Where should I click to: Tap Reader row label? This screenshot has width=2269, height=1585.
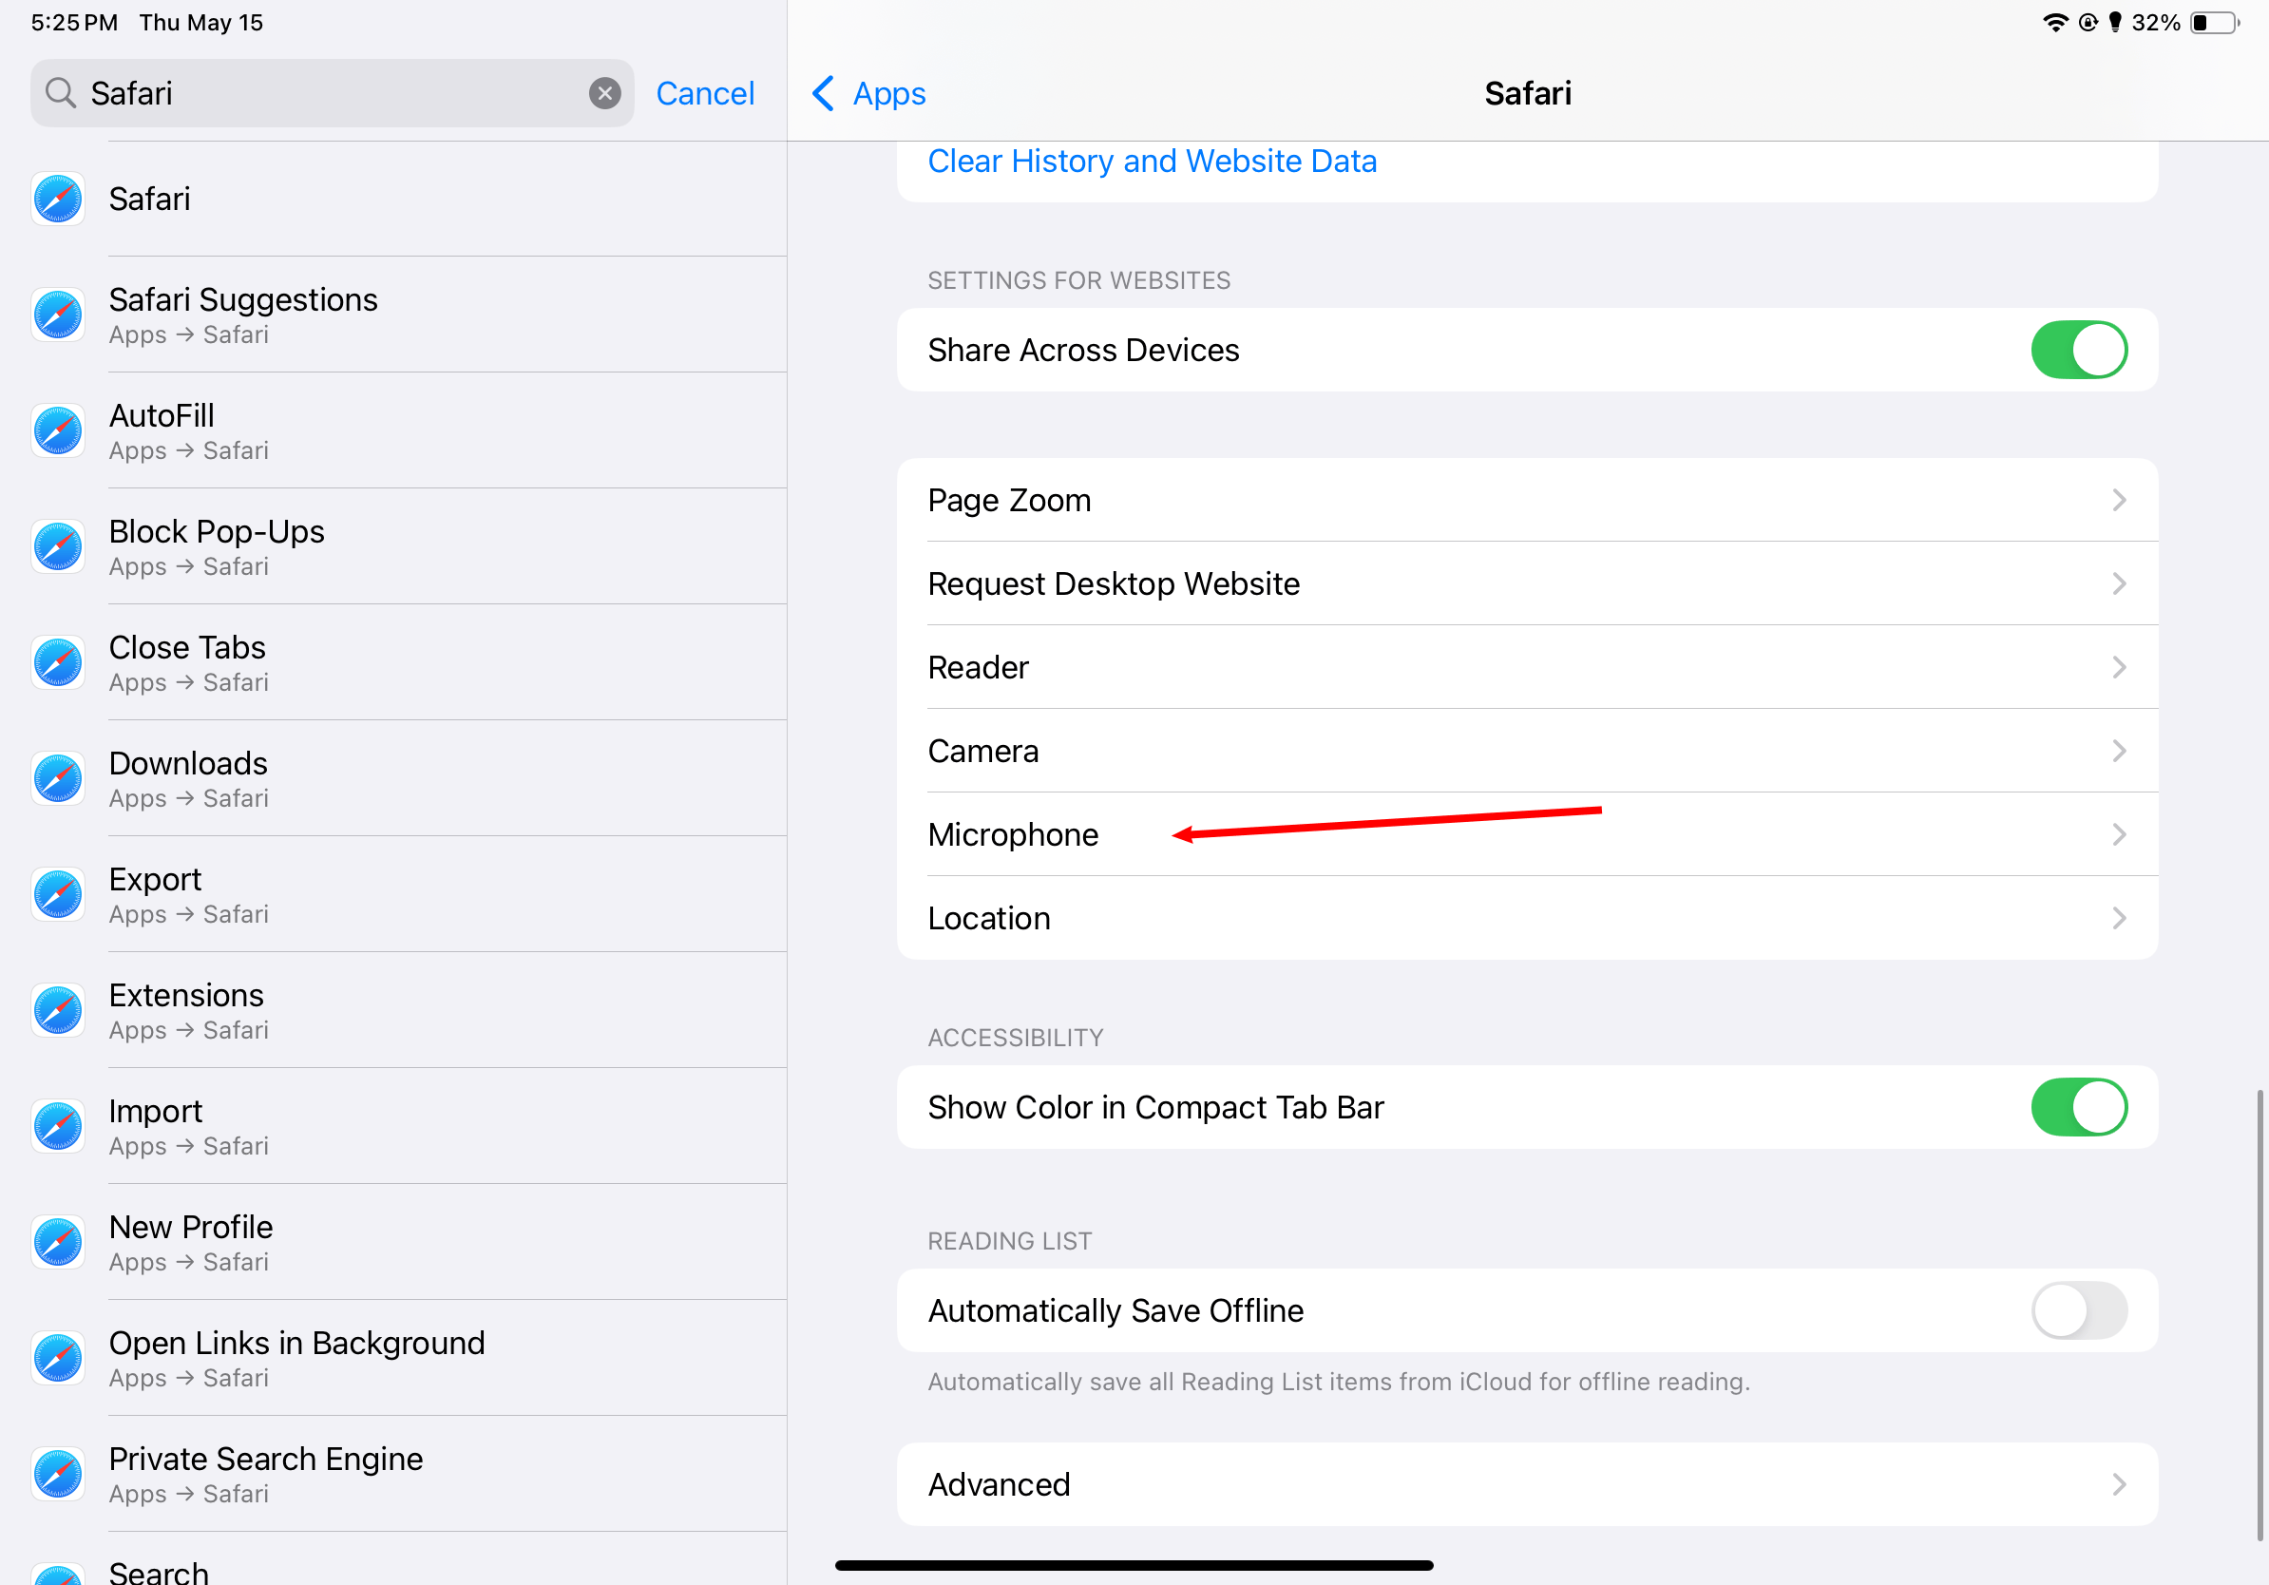pyautogui.click(x=979, y=667)
